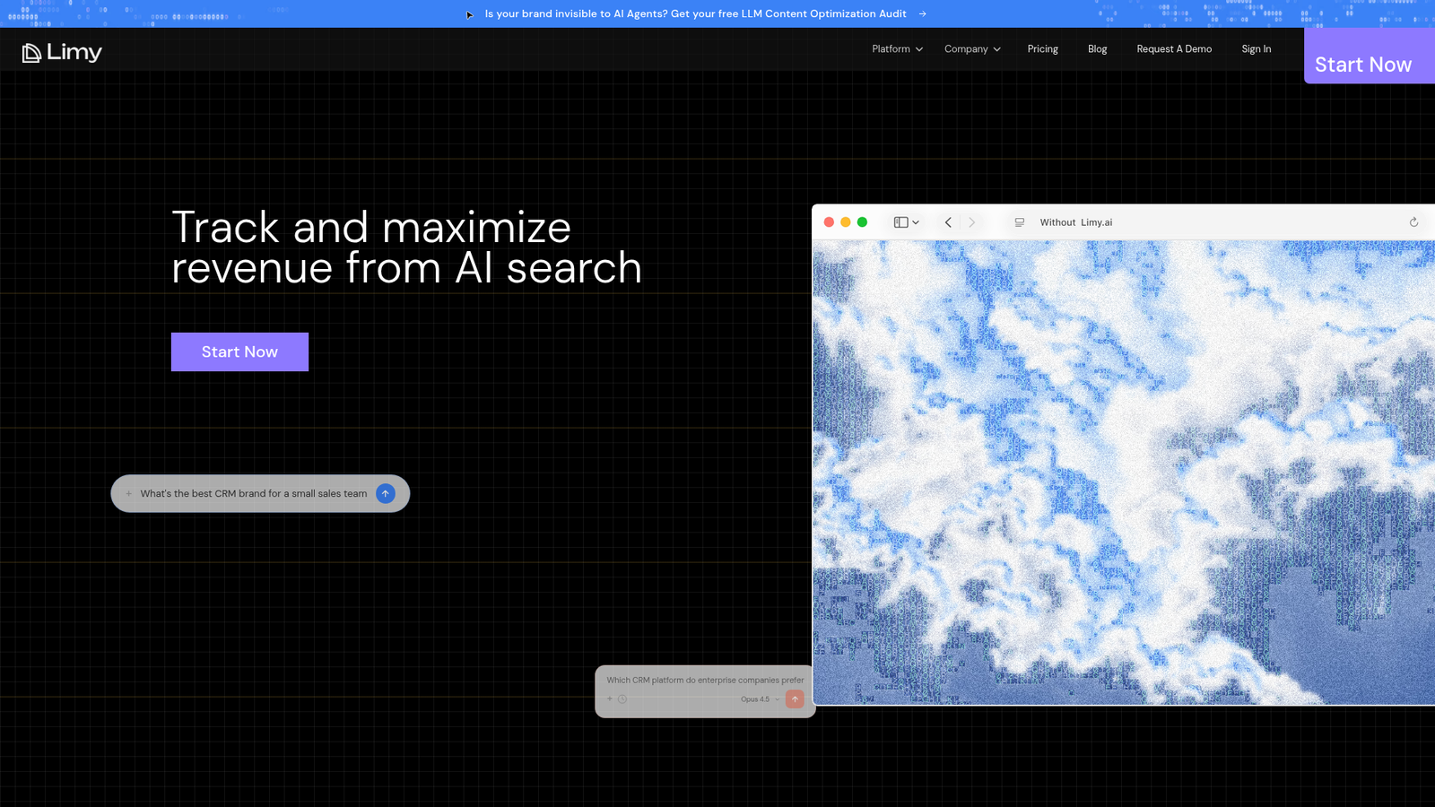The image size is (1435, 807).
Task: Click the plus icon in the enterprise CRM prompt
Action: coord(610,699)
